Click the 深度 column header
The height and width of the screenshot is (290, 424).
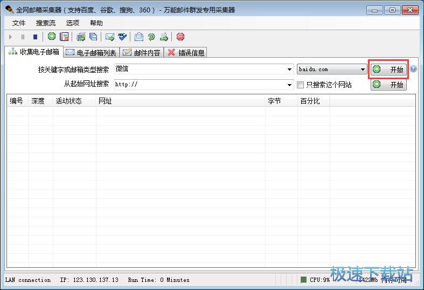coord(40,101)
